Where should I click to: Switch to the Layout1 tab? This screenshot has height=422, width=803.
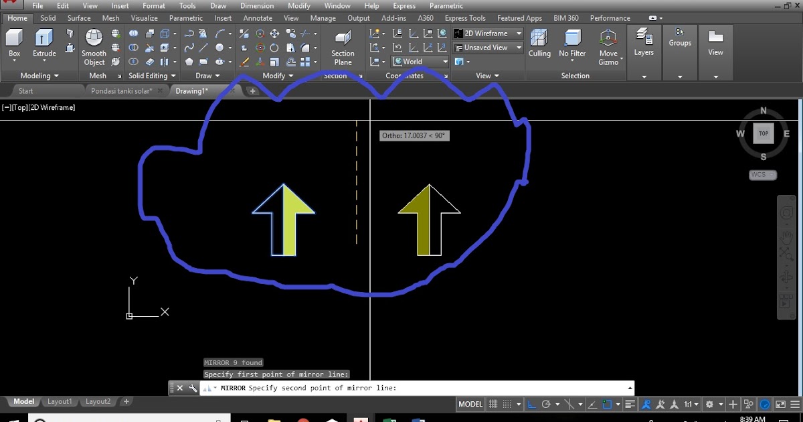point(59,401)
